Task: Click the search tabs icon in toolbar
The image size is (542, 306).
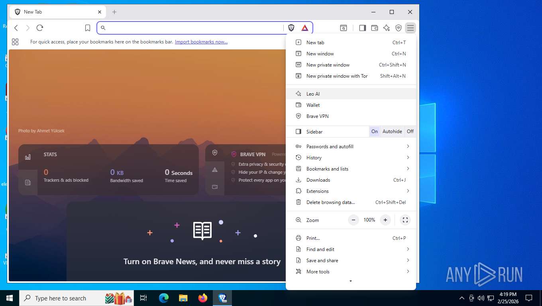Action: pos(344,28)
